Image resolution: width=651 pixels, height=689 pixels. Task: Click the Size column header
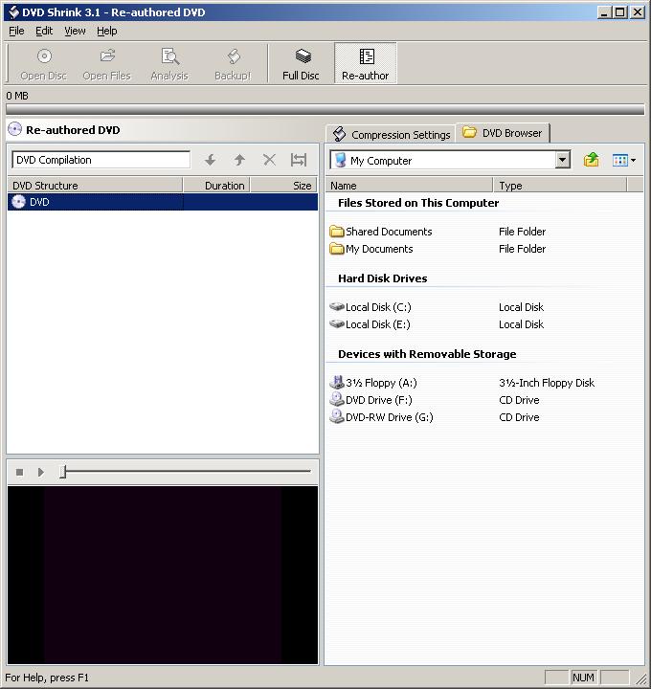click(x=283, y=186)
